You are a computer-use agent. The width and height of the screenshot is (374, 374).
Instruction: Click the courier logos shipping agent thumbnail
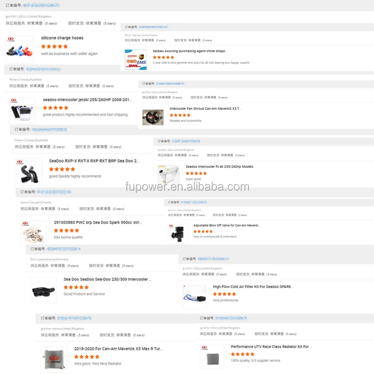click(136, 60)
